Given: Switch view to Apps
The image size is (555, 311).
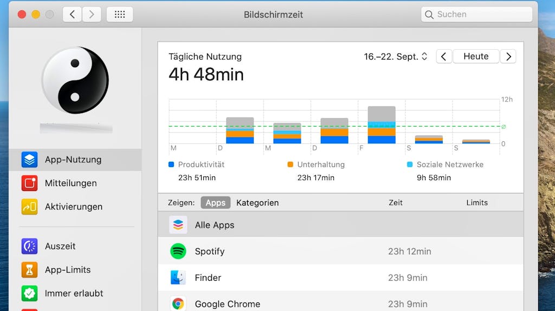Looking at the screenshot, I should [216, 203].
